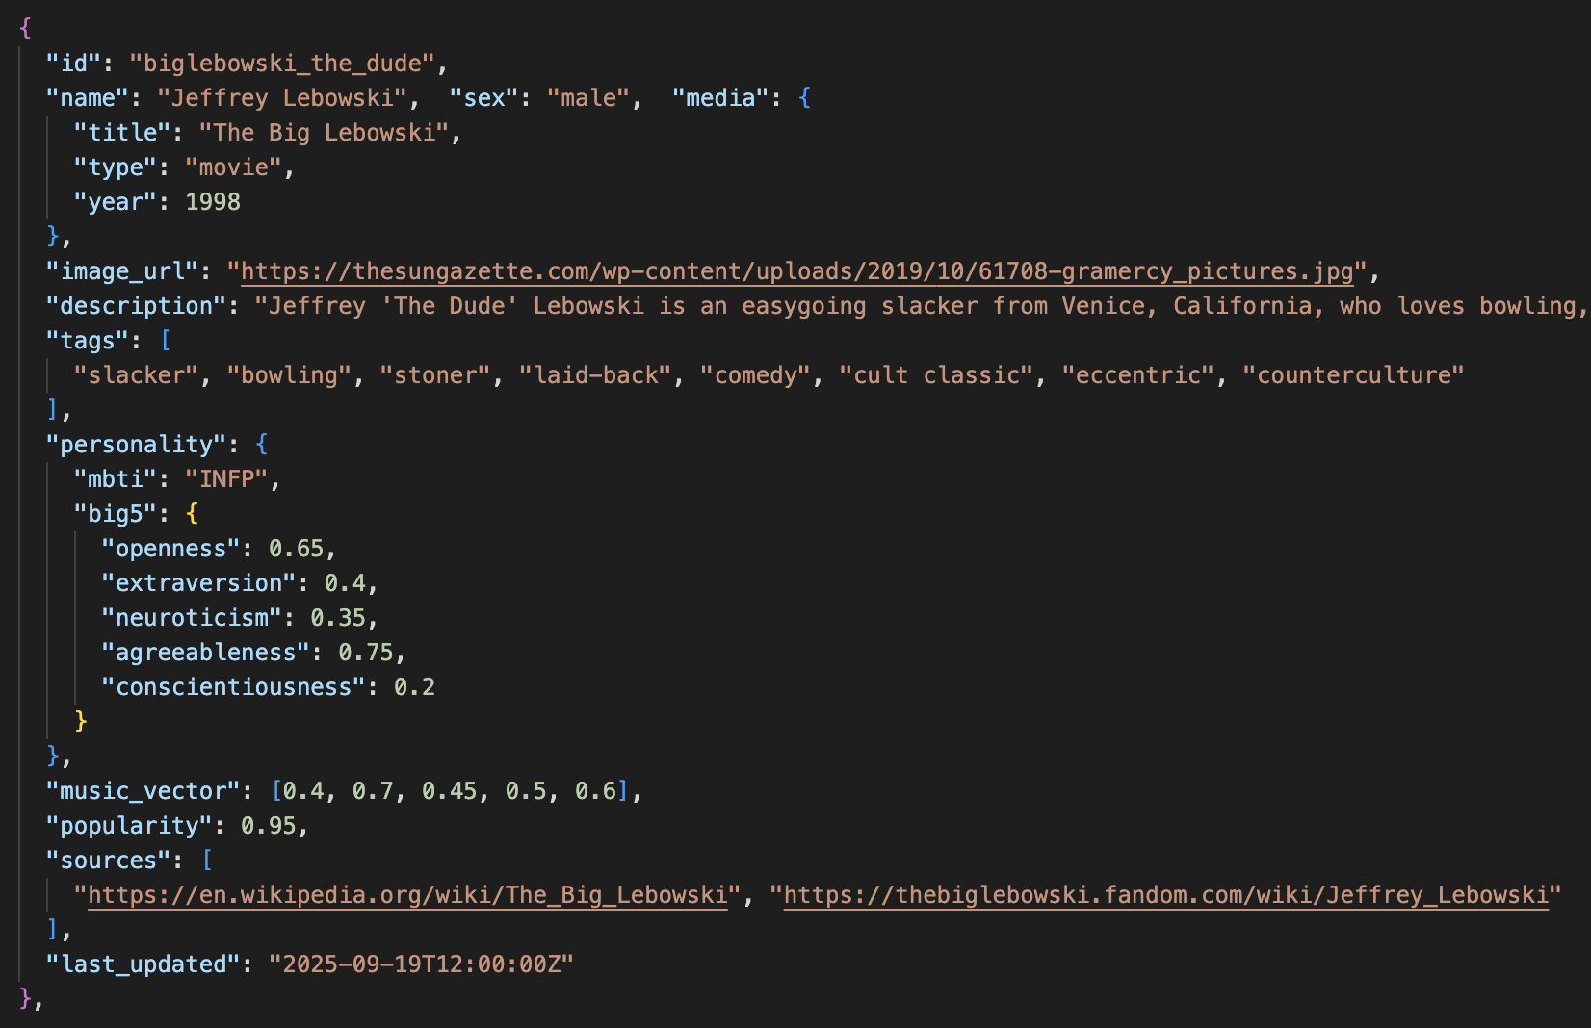The height and width of the screenshot is (1028, 1591).
Task: Follow the fandom wiki Jeffrey_Lebowski link
Action: pyautogui.click(x=1165, y=895)
